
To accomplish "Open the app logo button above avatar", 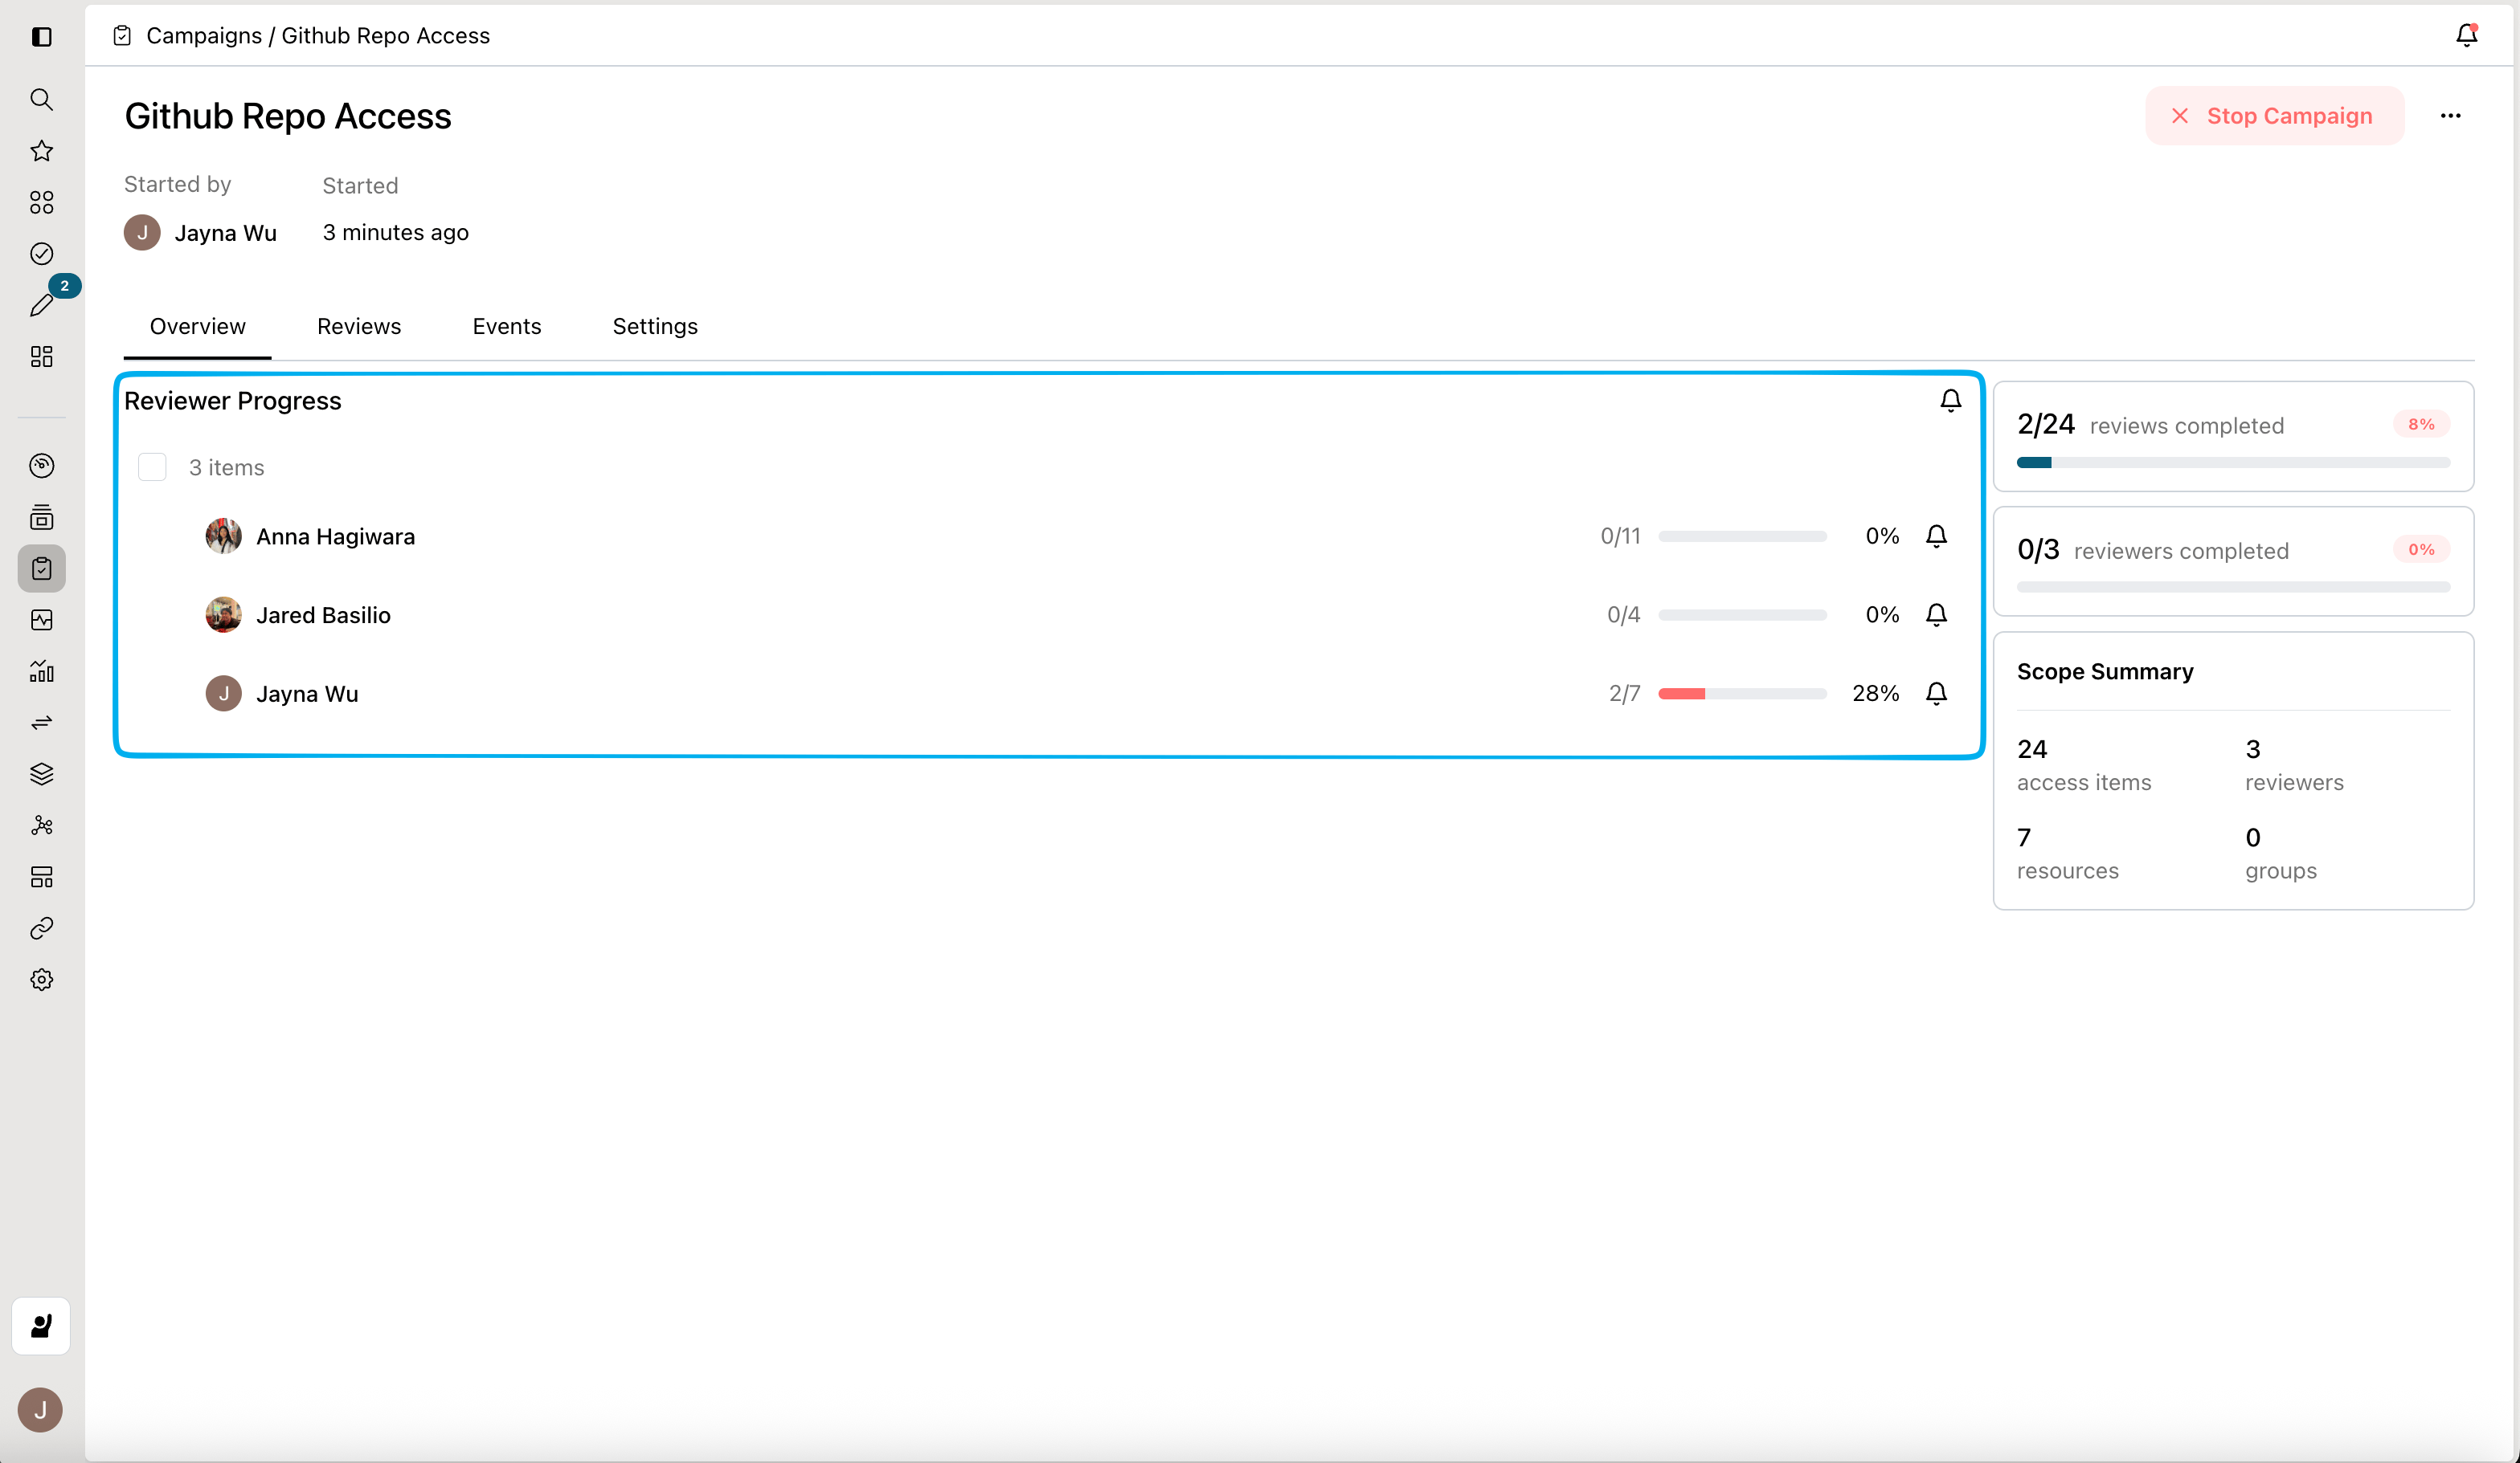I will point(41,1326).
